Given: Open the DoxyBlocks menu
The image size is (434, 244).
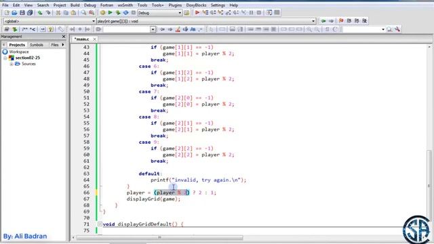Looking at the screenshot, I should (x=196, y=5).
